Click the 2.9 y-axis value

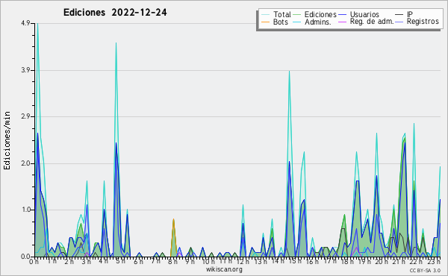tap(25, 116)
